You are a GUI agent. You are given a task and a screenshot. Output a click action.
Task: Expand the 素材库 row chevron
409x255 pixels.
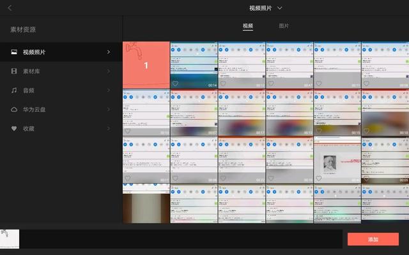(109, 71)
